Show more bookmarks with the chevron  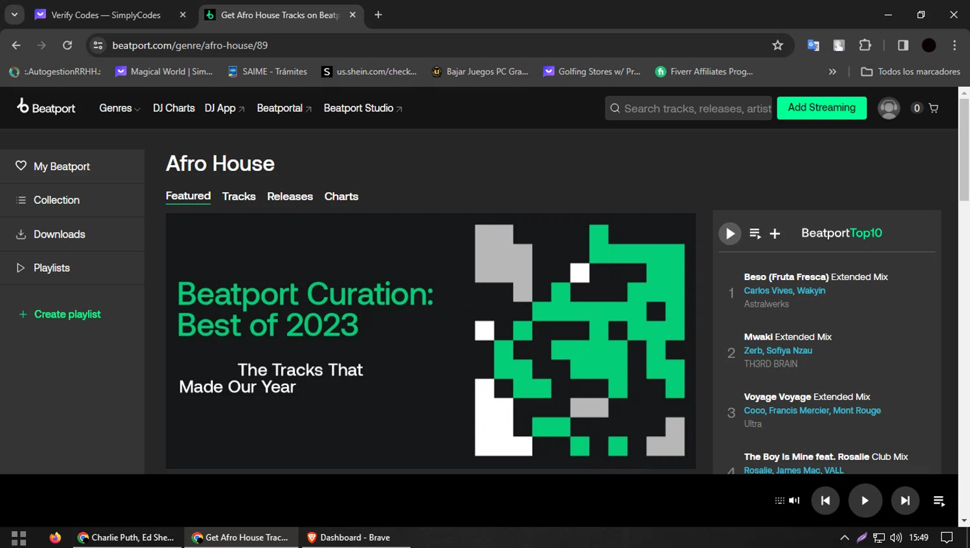832,72
